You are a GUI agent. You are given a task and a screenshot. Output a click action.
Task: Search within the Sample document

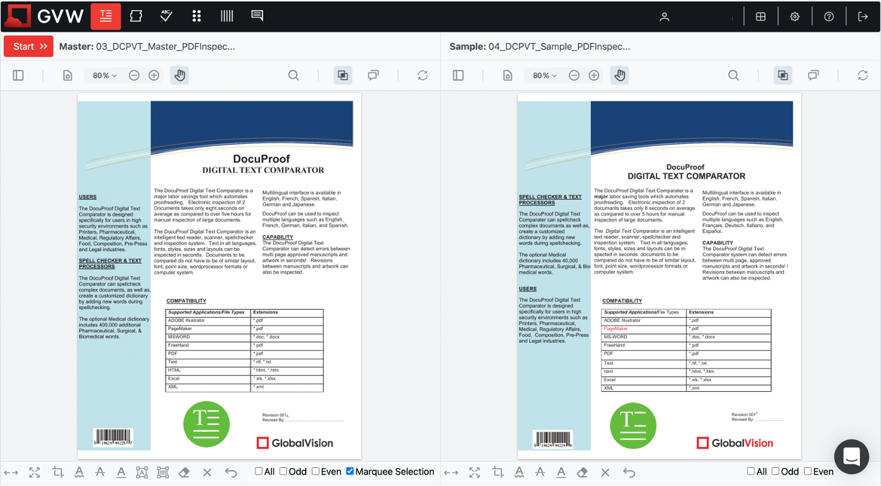tap(733, 75)
